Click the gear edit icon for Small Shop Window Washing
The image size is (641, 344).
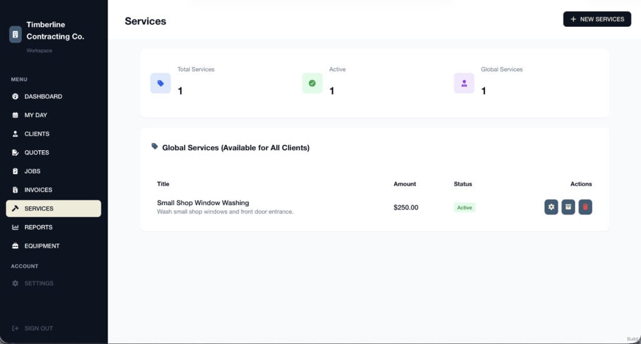coord(551,207)
